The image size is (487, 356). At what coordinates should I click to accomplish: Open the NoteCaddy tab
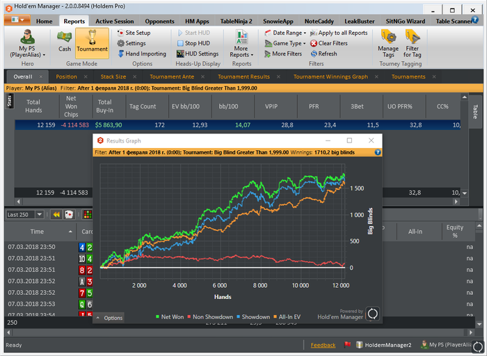click(x=319, y=21)
